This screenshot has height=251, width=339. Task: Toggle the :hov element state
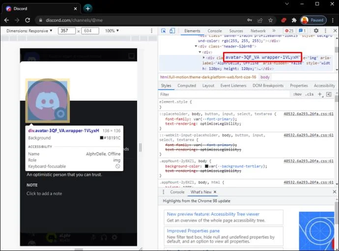click(297, 94)
